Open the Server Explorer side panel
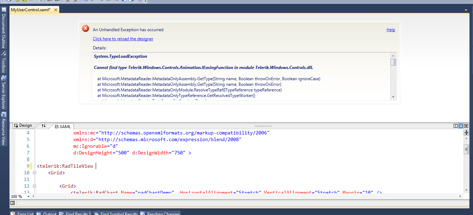The width and height of the screenshot is (473, 215). click(x=3, y=92)
